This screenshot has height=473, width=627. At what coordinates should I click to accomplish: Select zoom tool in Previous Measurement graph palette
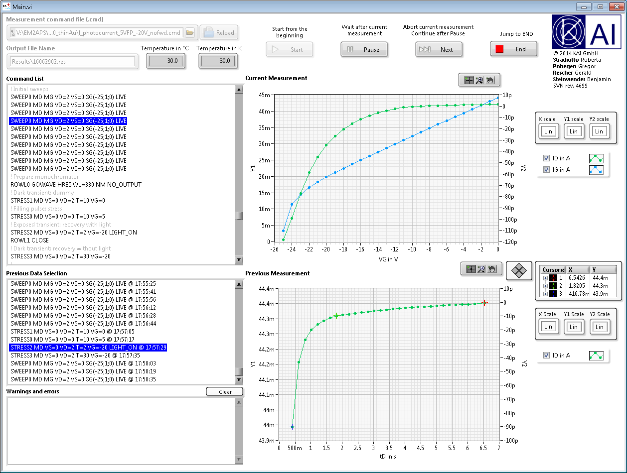click(x=481, y=269)
